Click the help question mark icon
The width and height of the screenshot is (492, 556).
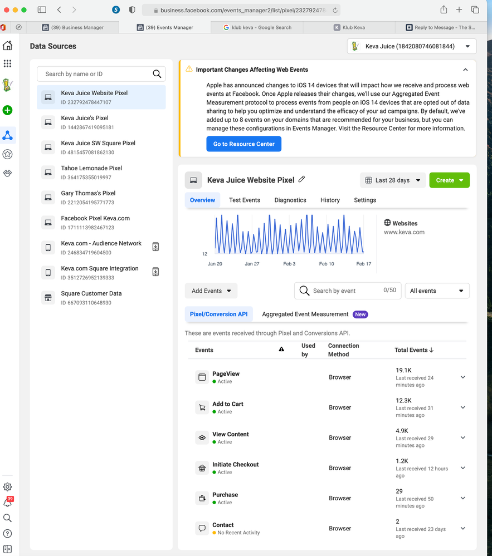pyautogui.click(x=8, y=533)
